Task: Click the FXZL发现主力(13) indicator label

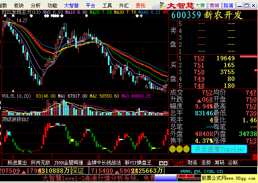Action: (21, 12)
